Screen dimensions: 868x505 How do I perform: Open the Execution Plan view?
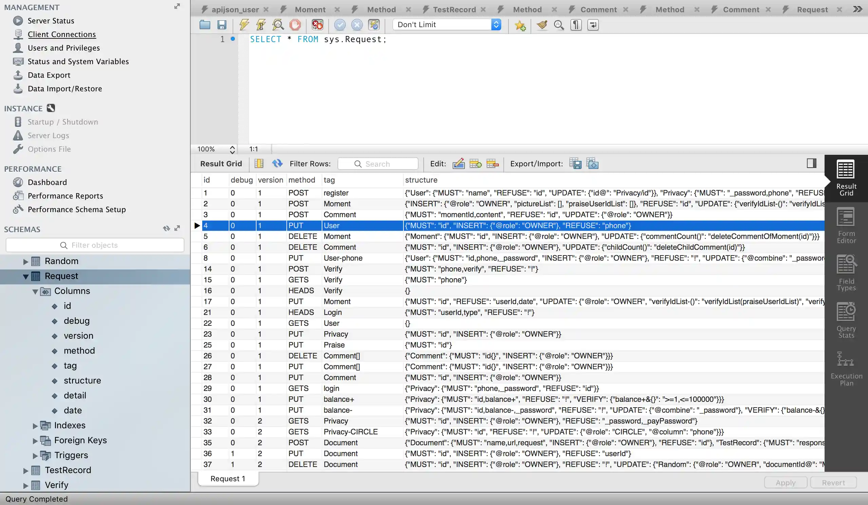click(x=846, y=369)
